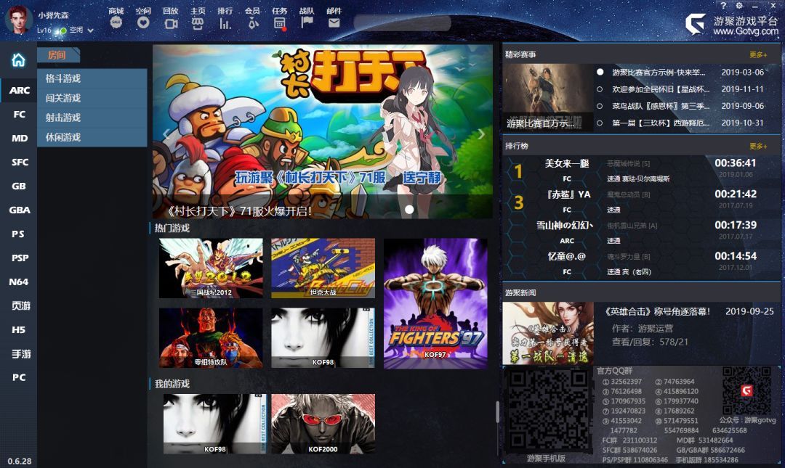Click the home icon in left sidebar
The height and width of the screenshot is (468, 785).
point(18,60)
